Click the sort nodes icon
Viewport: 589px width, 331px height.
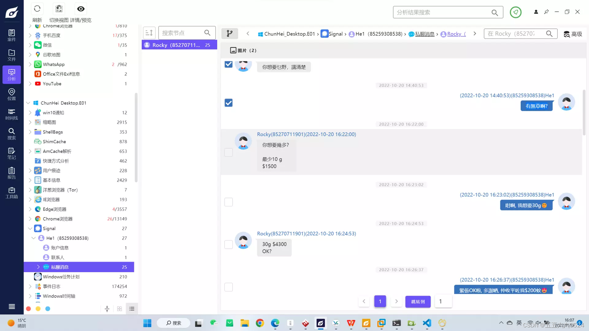(x=149, y=33)
